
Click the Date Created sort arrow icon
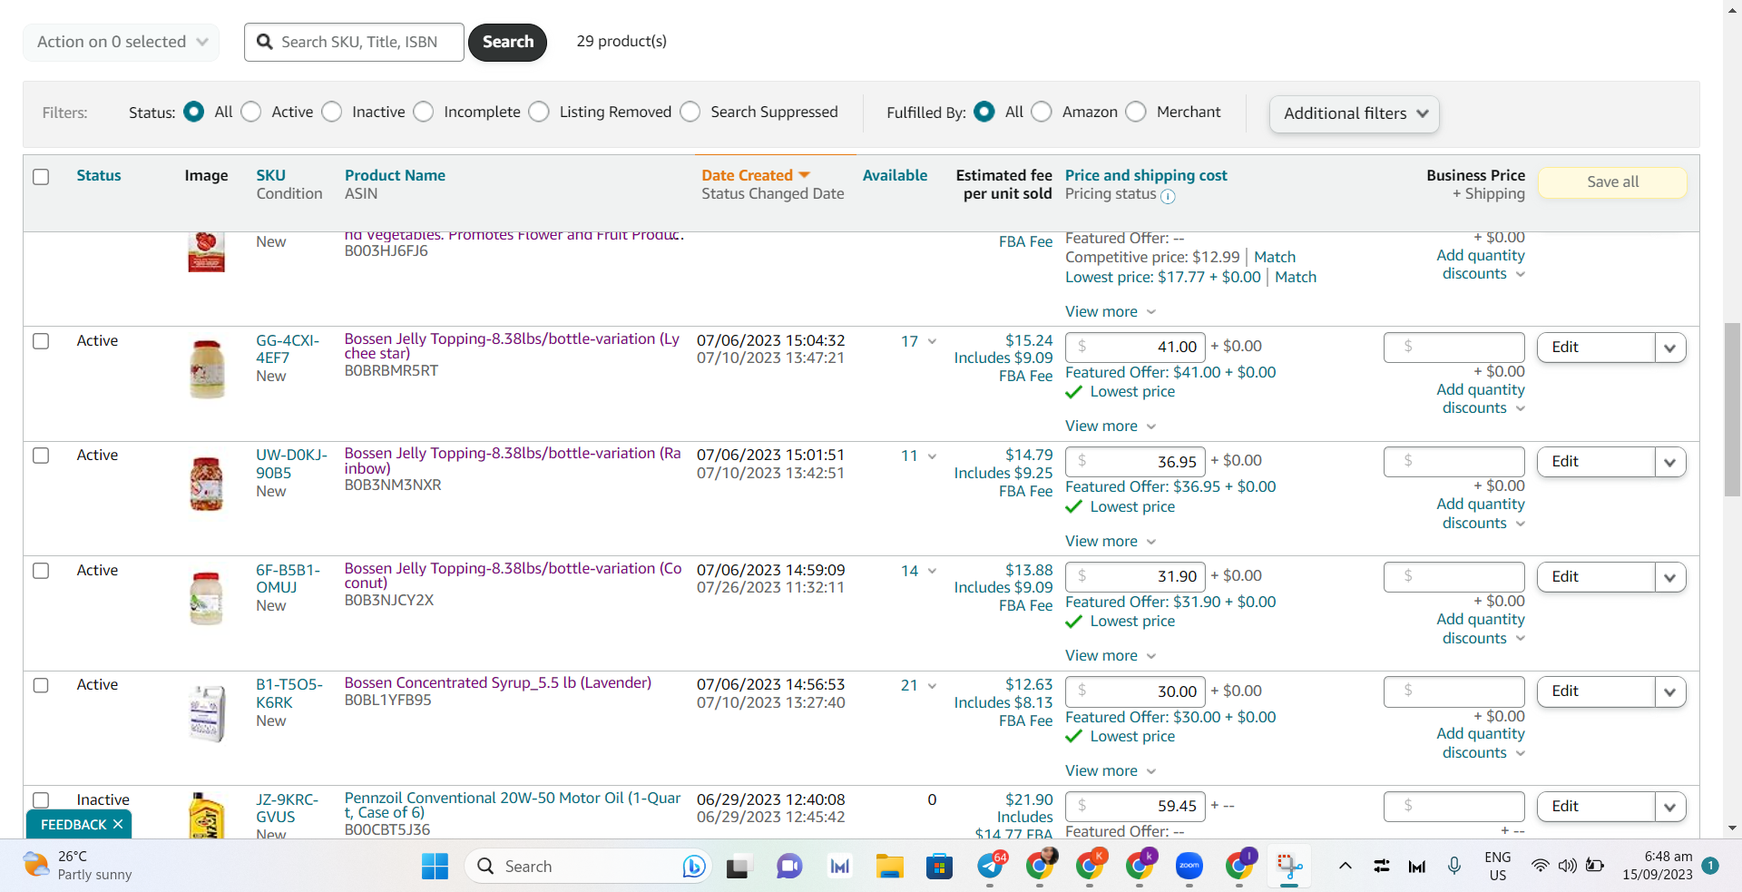(804, 175)
